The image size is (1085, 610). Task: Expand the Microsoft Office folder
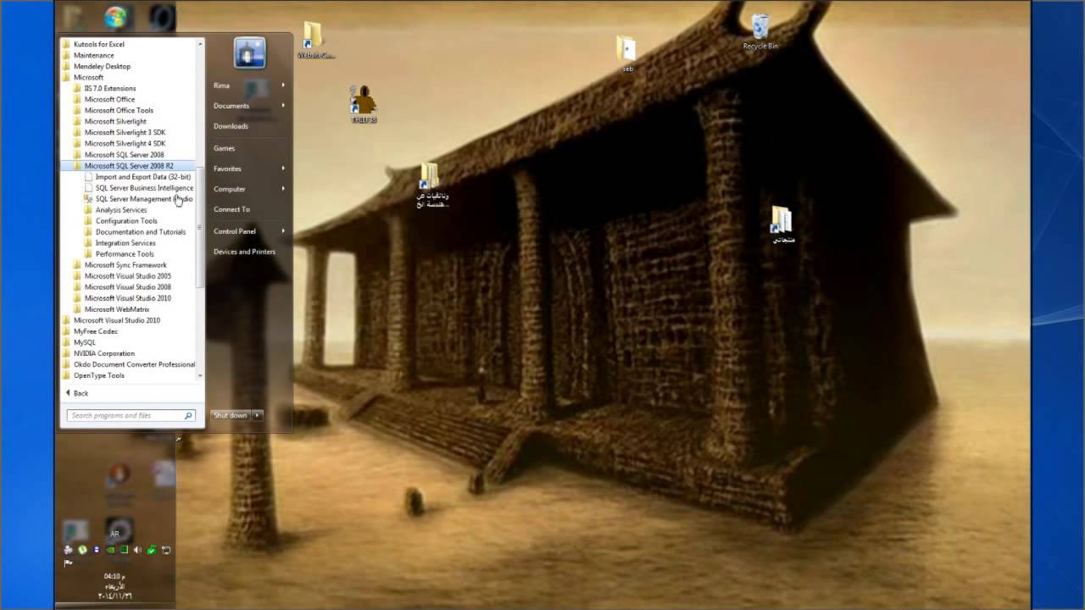[103, 99]
